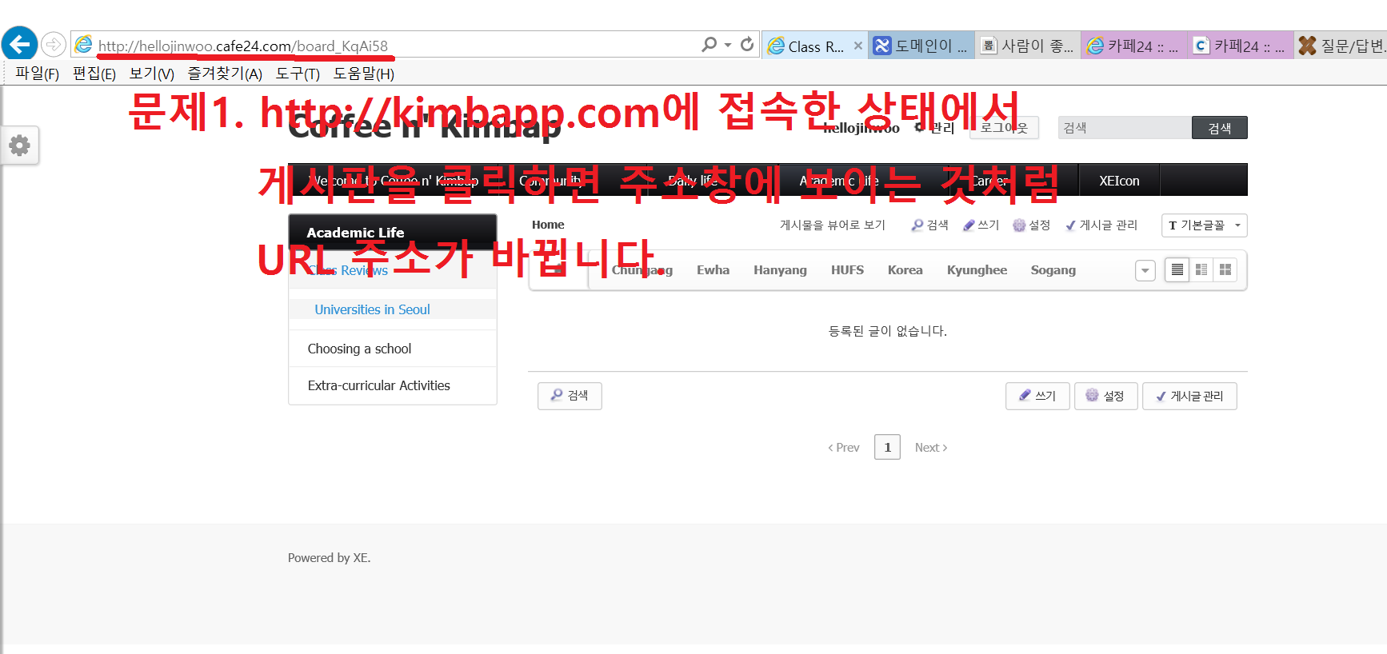Image resolution: width=1387 pixels, height=654 pixels.
Task: Switch to webzine view layout icon
Action: (1201, 270)
